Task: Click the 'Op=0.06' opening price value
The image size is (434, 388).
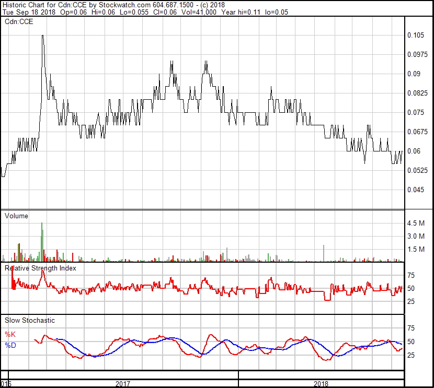Action: coord(73,12)
